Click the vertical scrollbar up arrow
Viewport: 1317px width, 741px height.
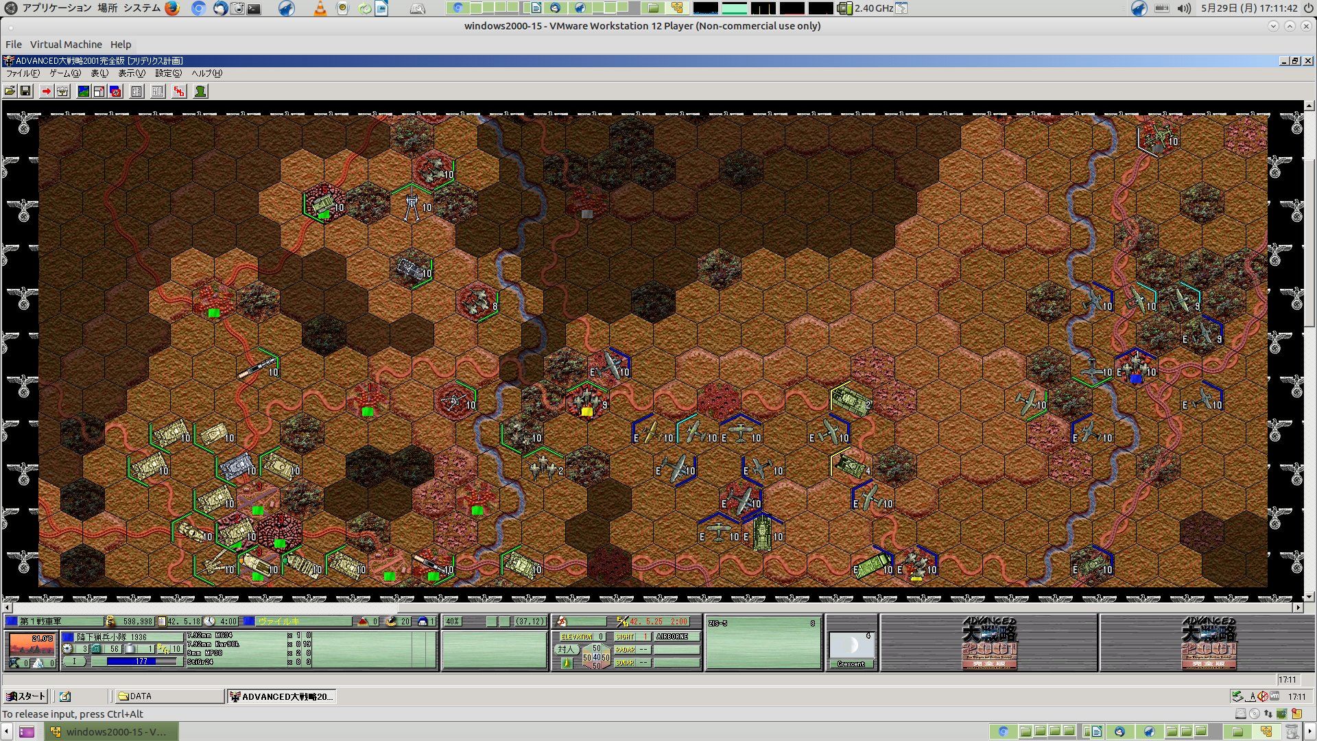click(1309, 106)
